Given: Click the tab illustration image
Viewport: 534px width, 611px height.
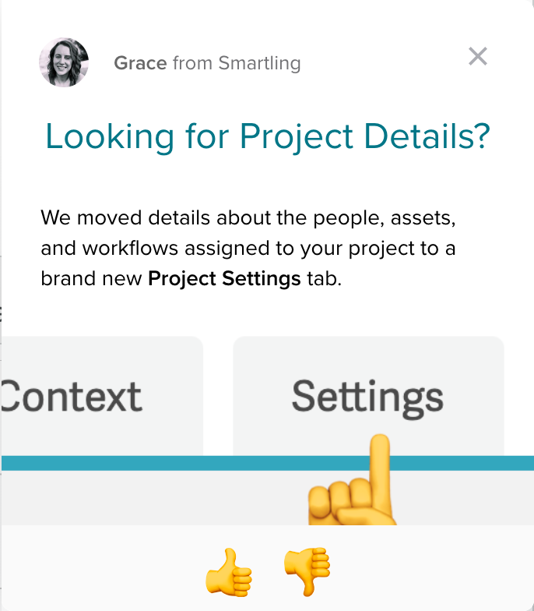Looking at the screenshot, I should 268,430.
